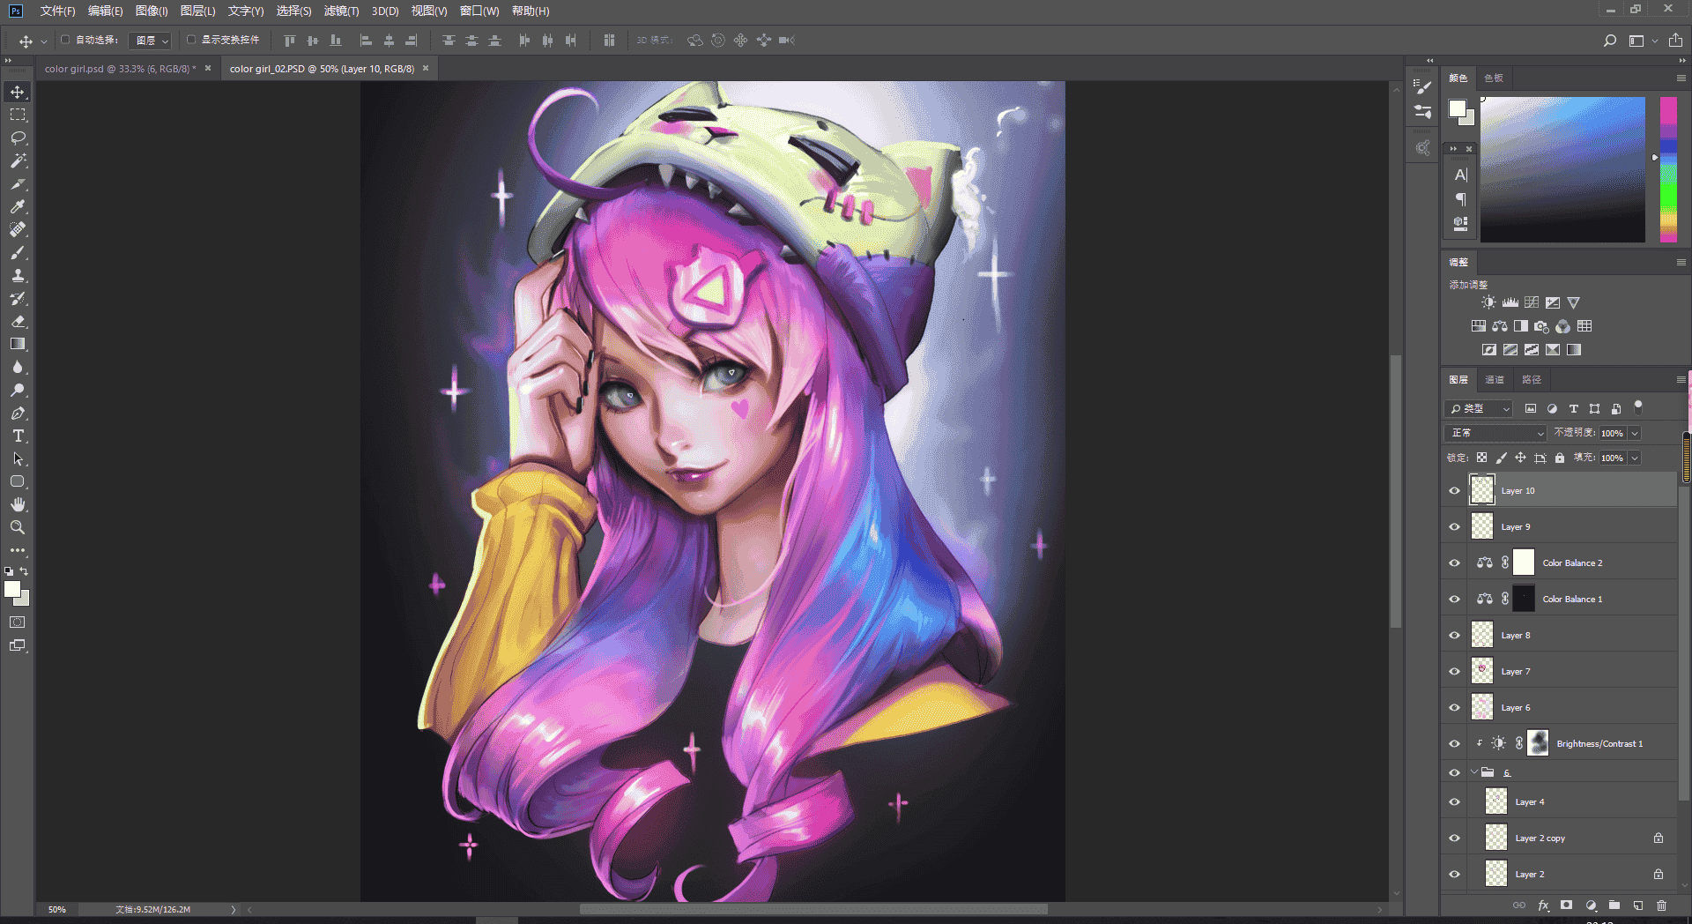Enable the auto-select checkbox

coord(65,40)
